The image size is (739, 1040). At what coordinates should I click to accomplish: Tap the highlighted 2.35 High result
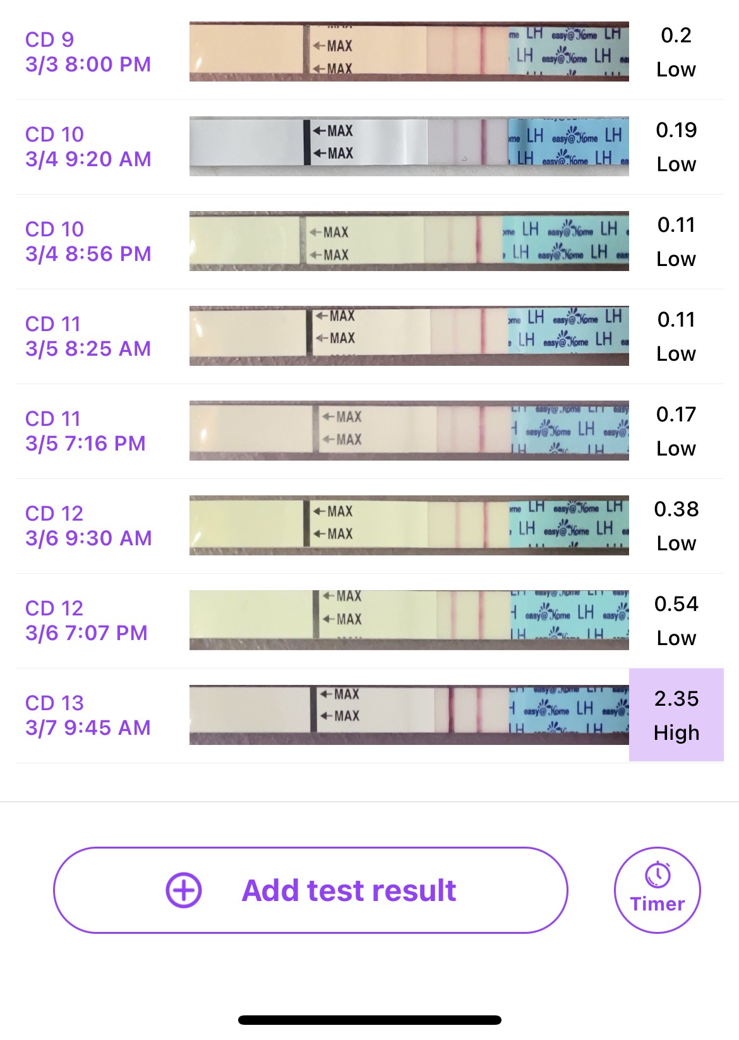point(676,715)
